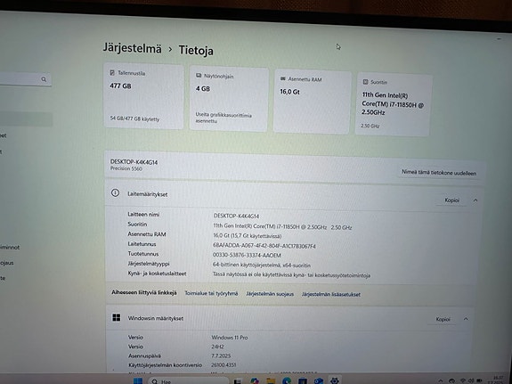Open the Tallennustila storage card
Viewport: 512px width, 384px height.
143,96
